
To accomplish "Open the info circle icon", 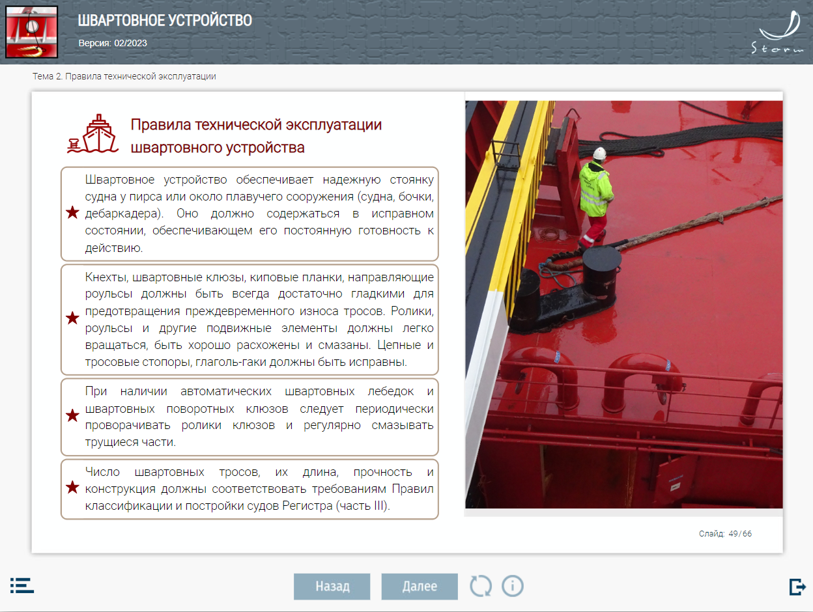I will click(x=513, y=586).
